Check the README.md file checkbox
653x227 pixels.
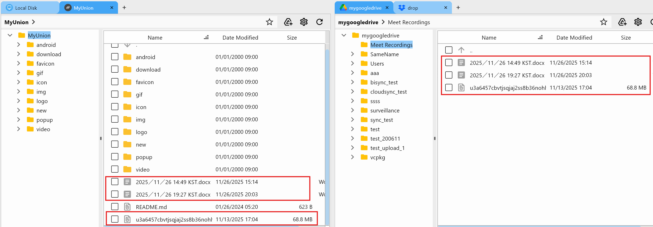pos(115,207)
